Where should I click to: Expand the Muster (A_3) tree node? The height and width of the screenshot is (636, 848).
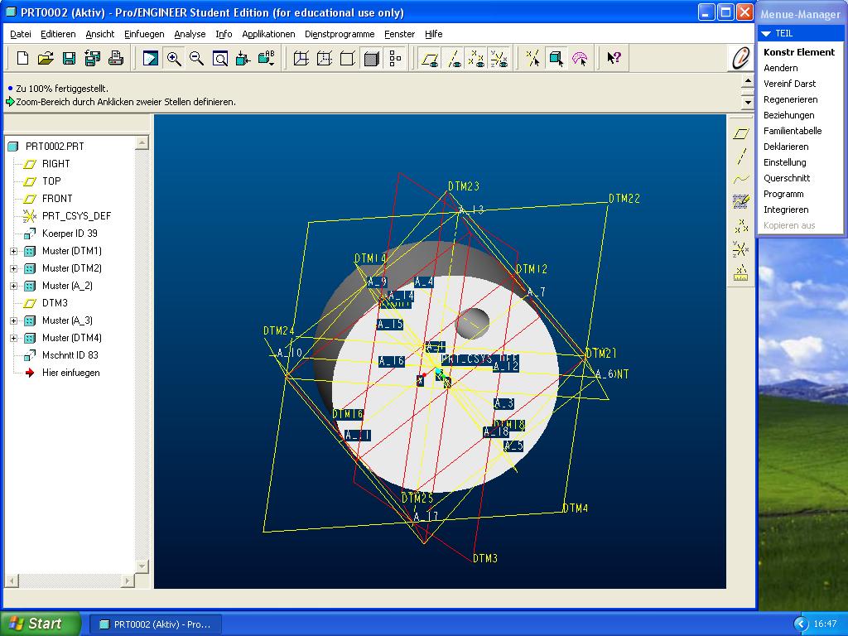[13, 320]
